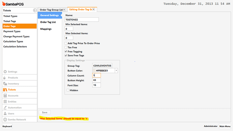
Task: Open Entities section icon
Action: 5,102
